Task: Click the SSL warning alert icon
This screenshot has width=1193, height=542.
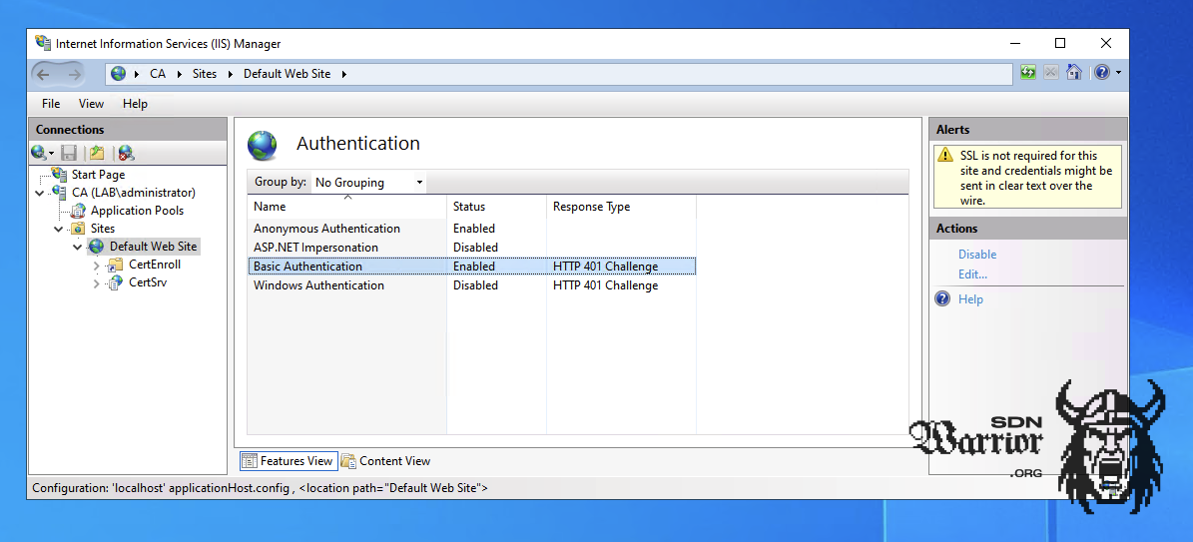Action: pyautogui.click(x=945, y=156)
